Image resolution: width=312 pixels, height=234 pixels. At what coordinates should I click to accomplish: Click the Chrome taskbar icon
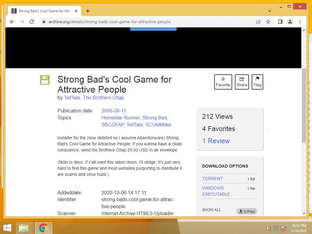tap(43, 228)
